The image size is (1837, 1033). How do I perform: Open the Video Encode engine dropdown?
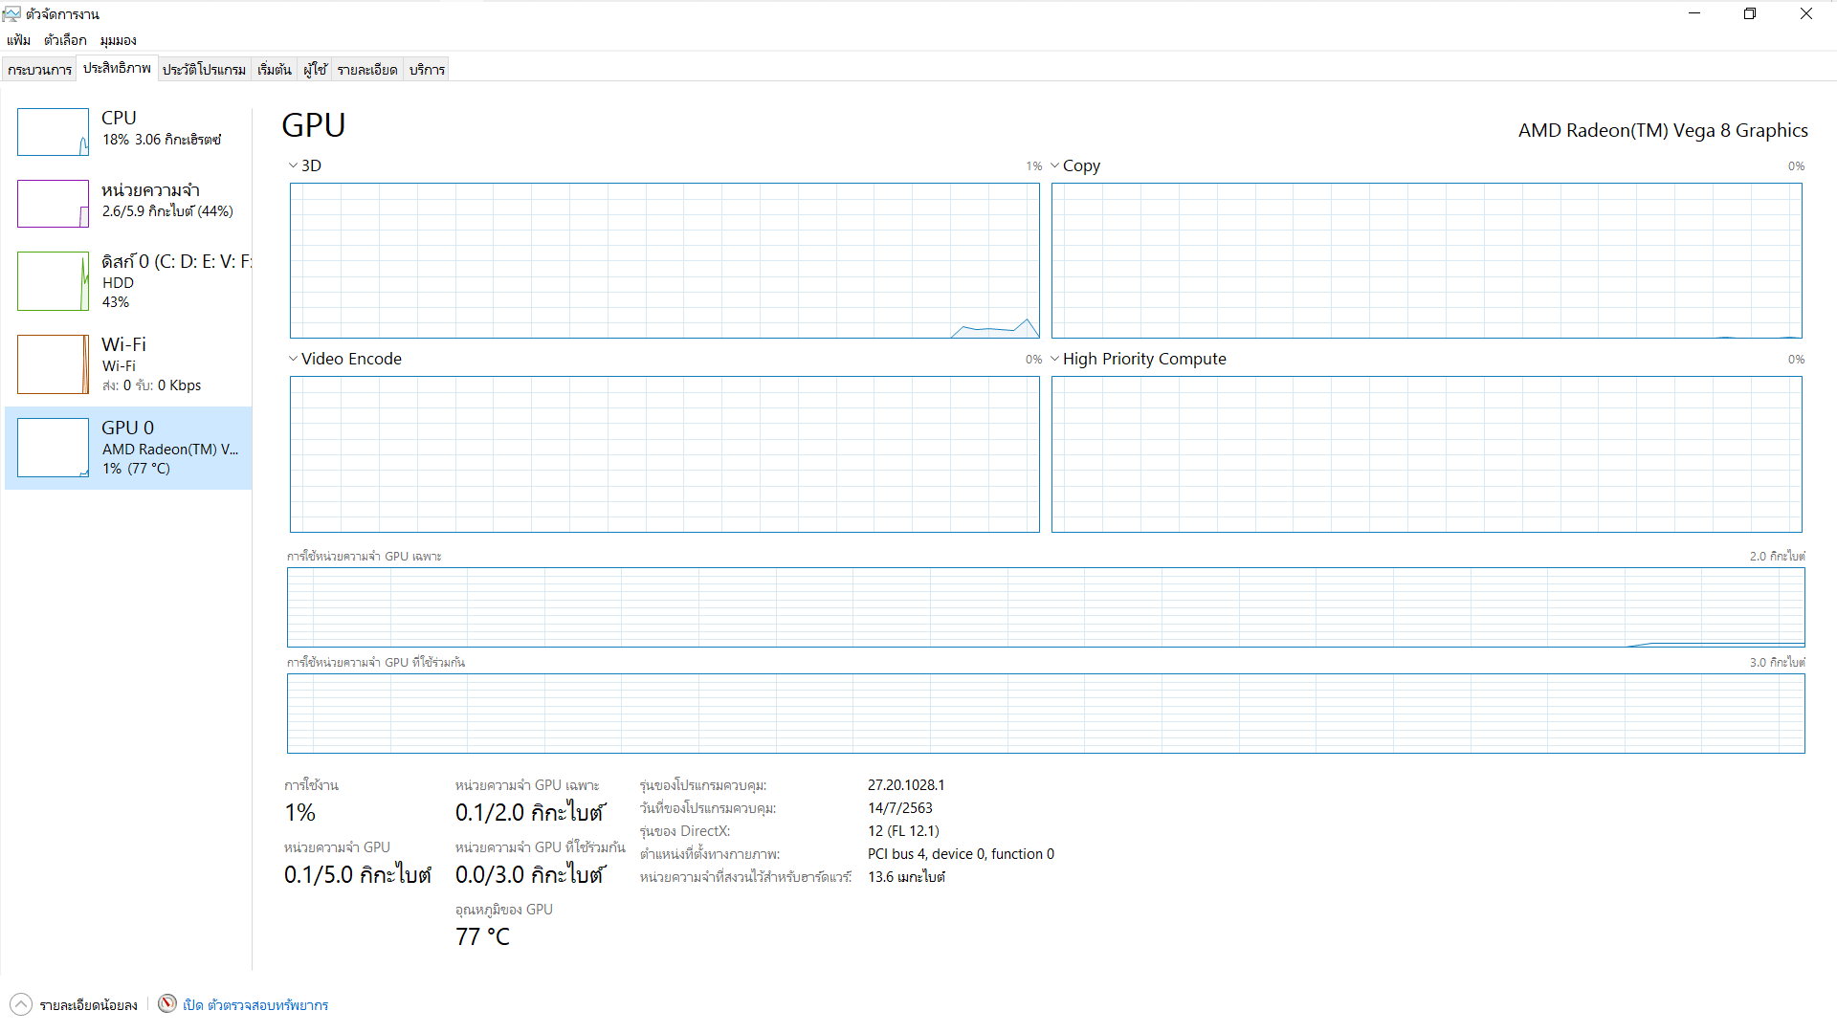pyautogui.click(x=293, y=359)
